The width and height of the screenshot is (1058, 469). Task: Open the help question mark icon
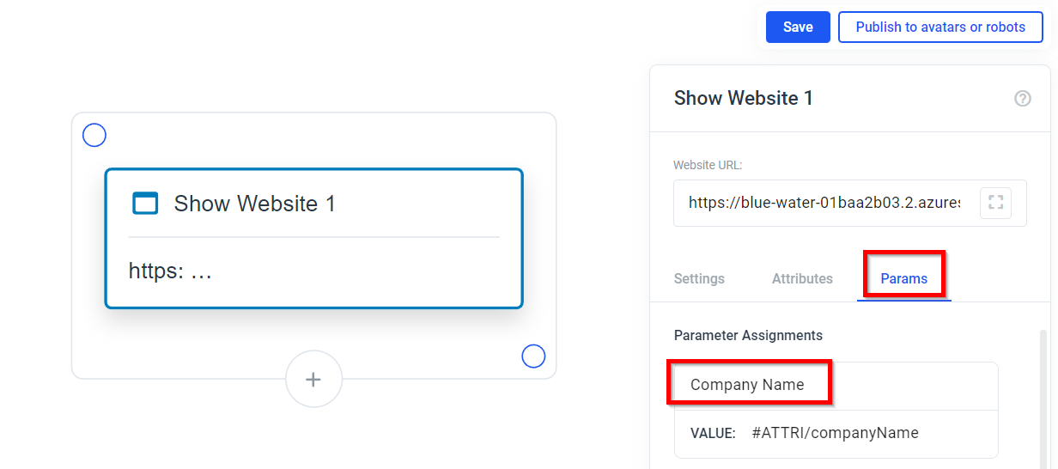pos(1022,99)
